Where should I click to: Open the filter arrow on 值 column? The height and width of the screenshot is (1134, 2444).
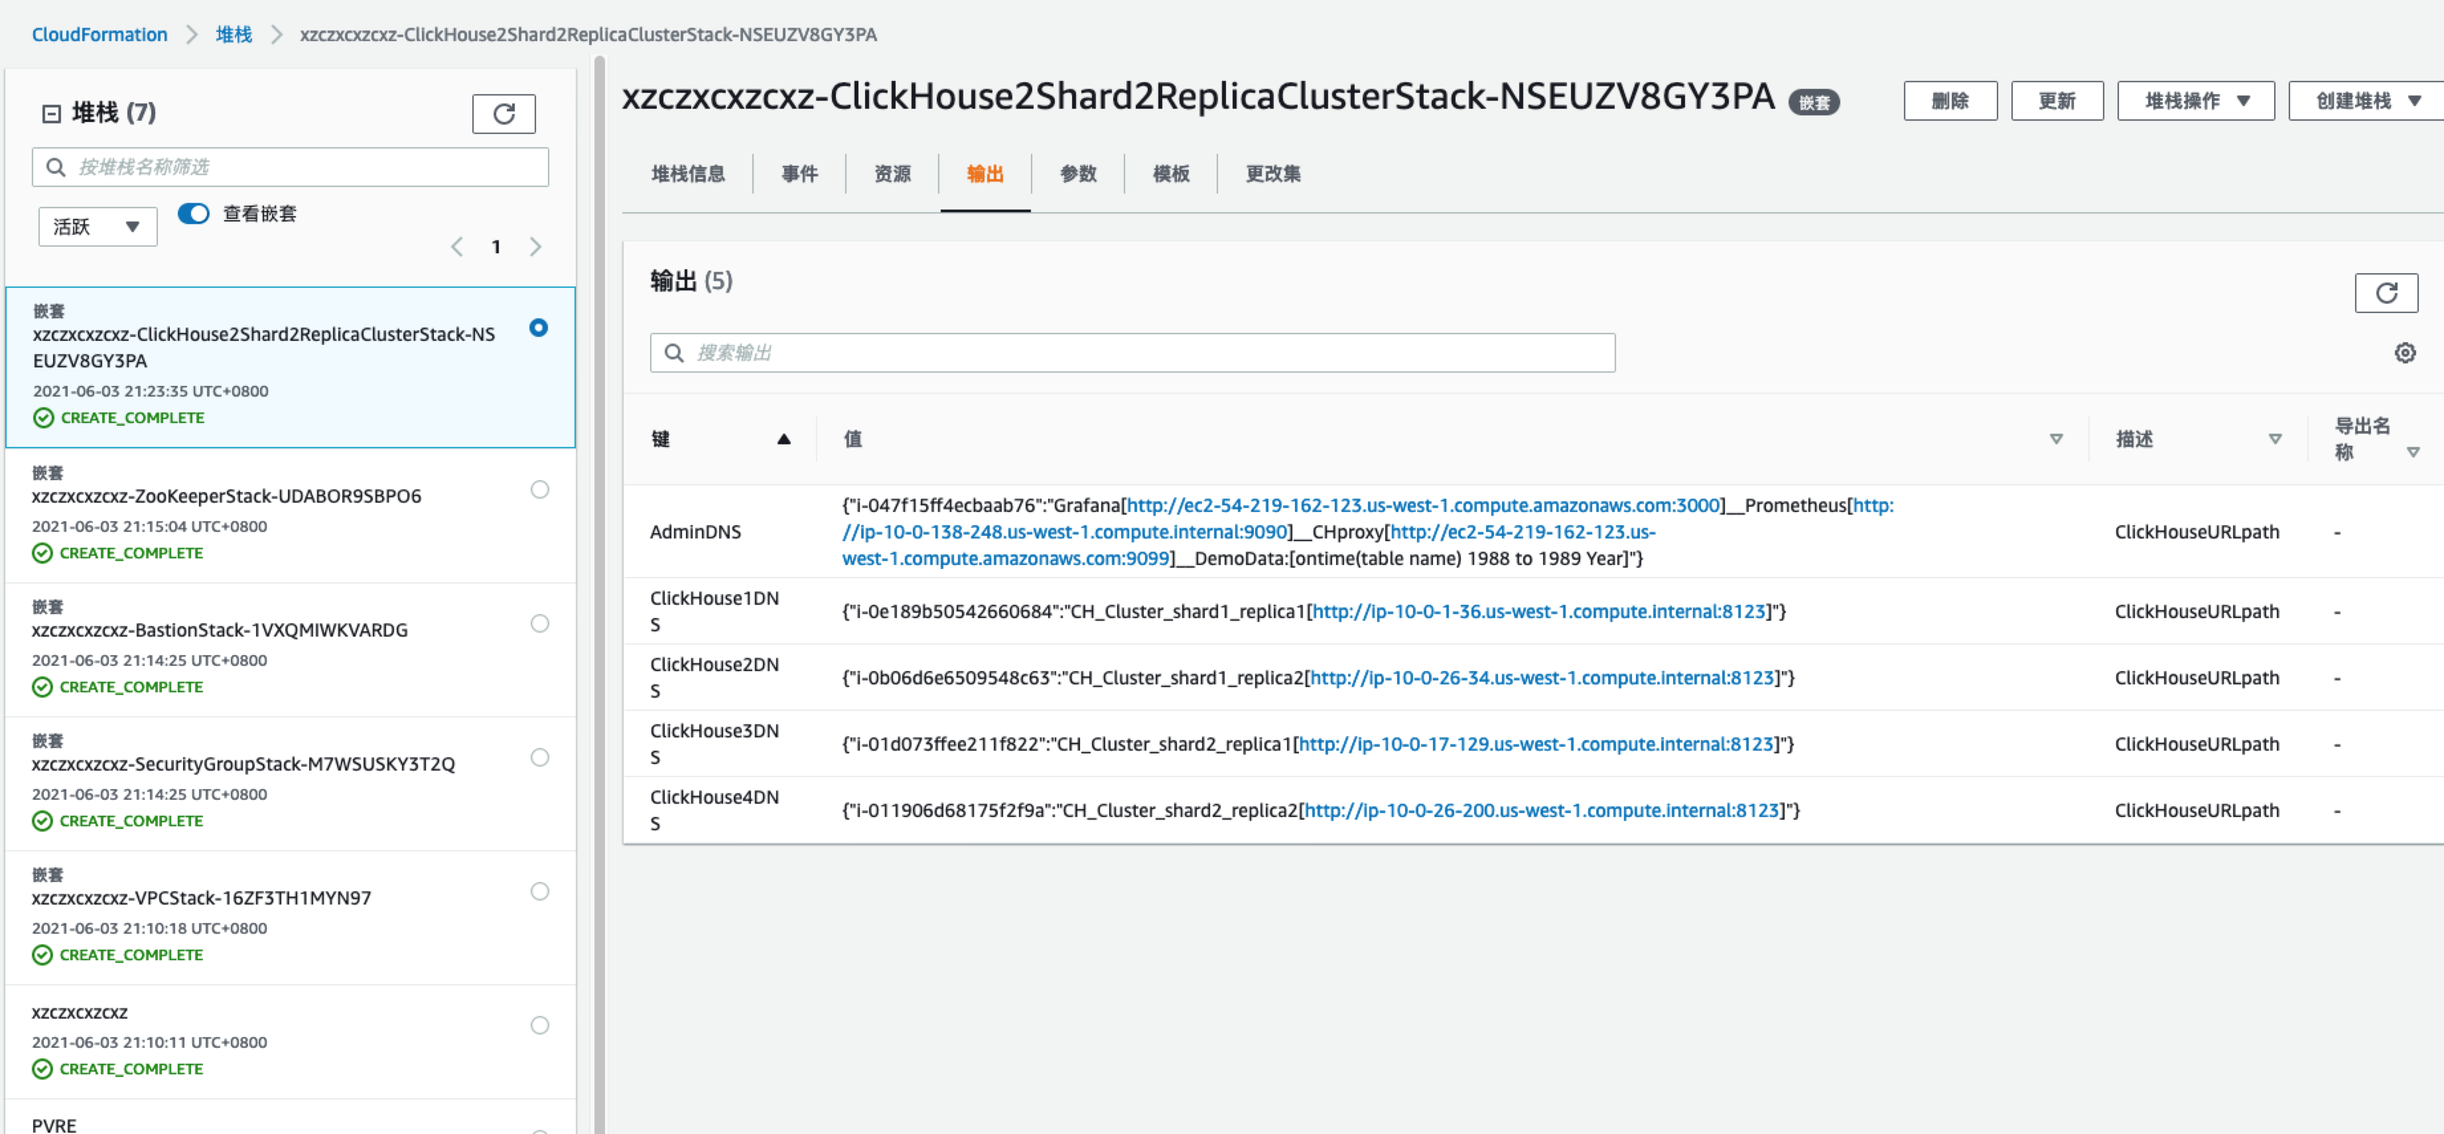[x=2056, y=439]
